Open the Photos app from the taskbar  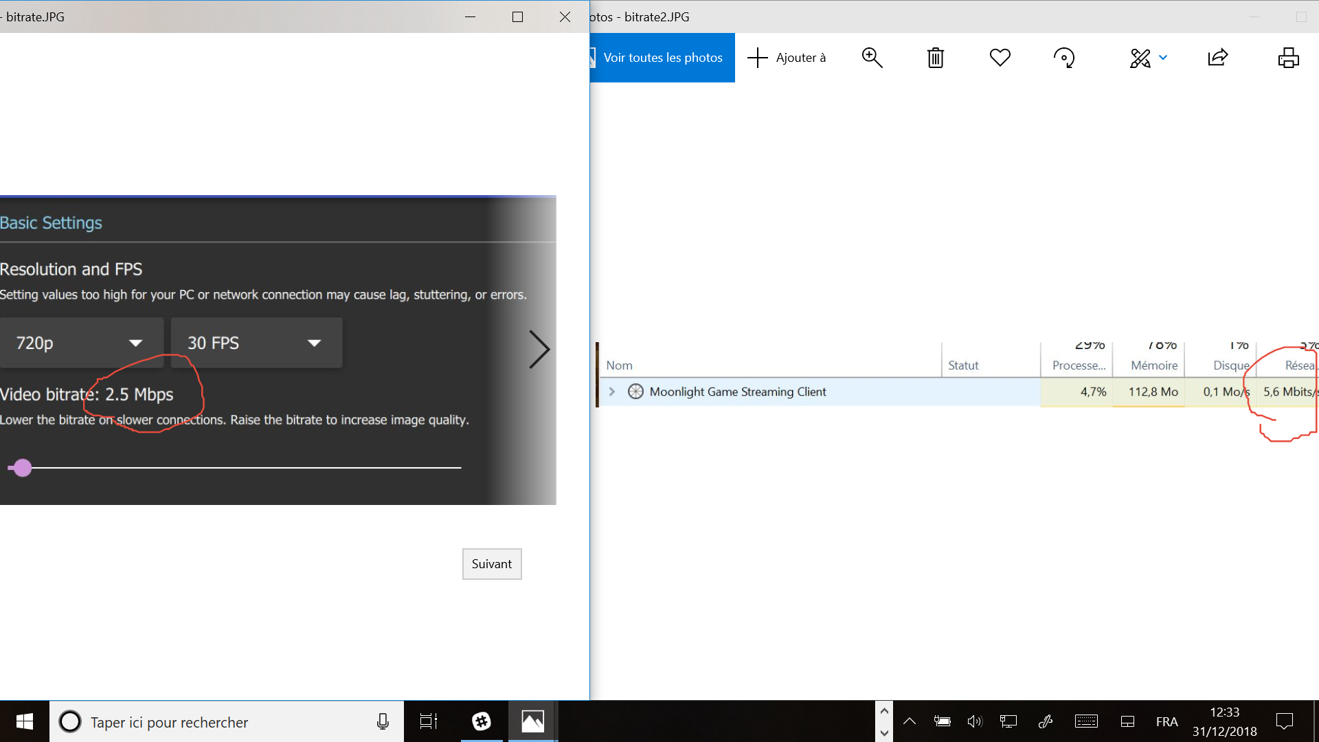pos(532,721)
